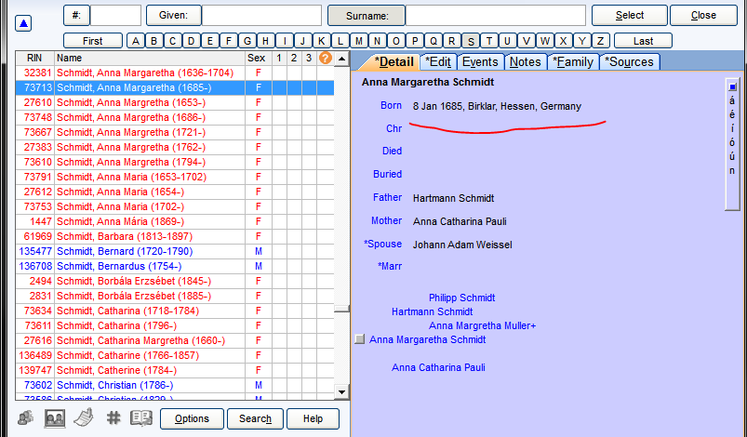The image size is (747, 437).
Task: Click the name list scrollbar thumb
Action: click(x=341, y=309)
